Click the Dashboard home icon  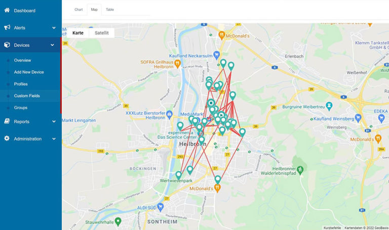[x=7, y=10]
